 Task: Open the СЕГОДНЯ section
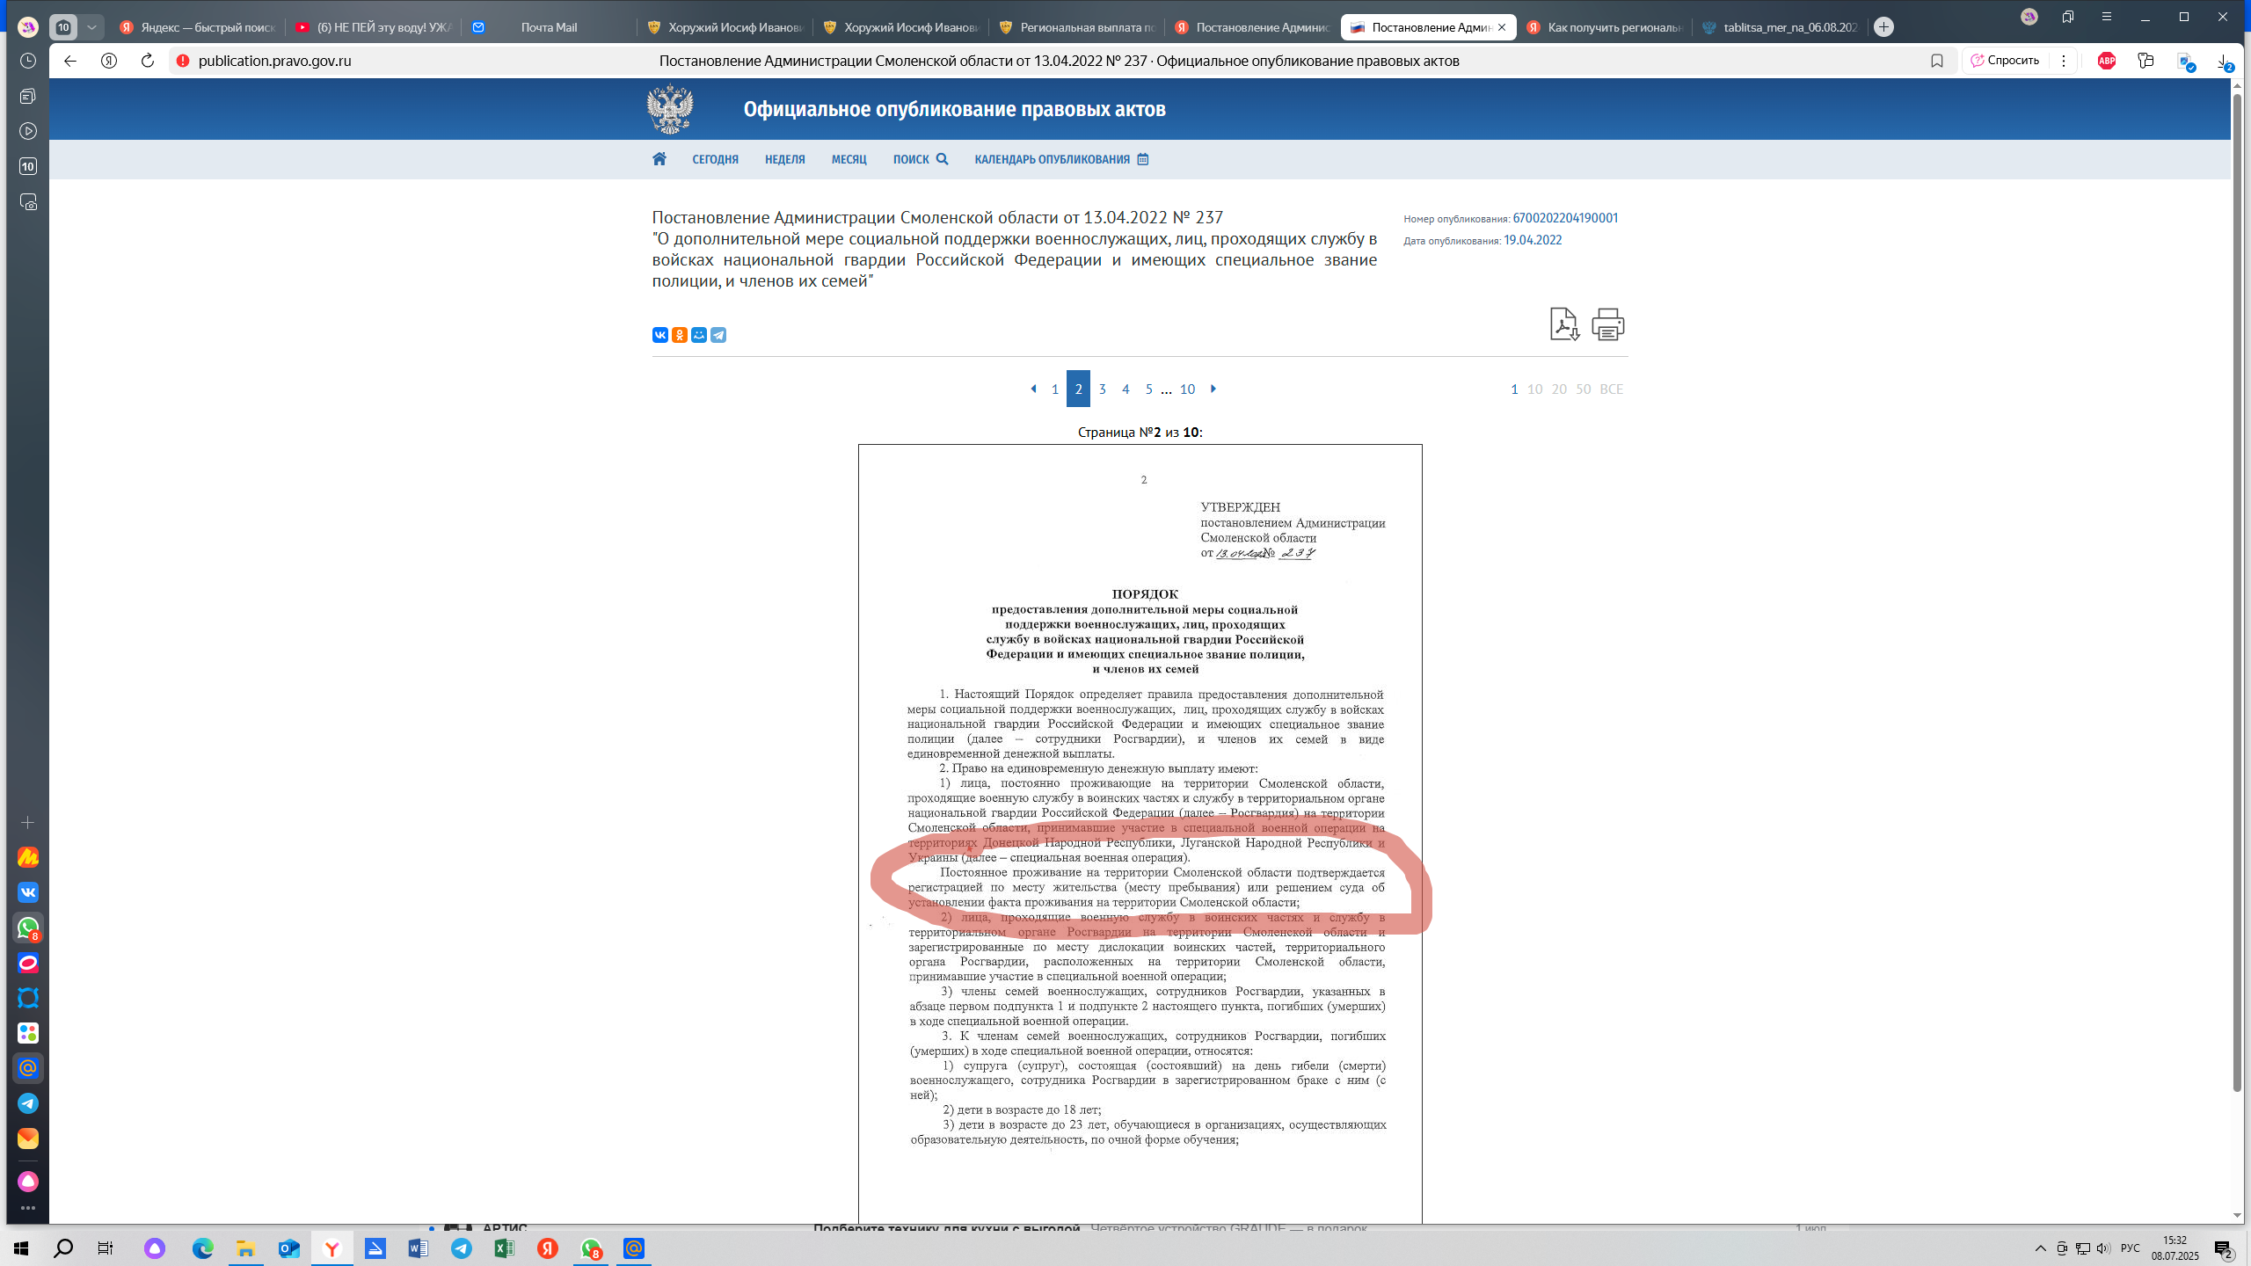pyautogui.click(x=715, y=159)
